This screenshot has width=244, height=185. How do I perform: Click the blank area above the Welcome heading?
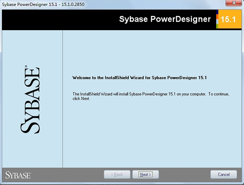tap(150, 53)
